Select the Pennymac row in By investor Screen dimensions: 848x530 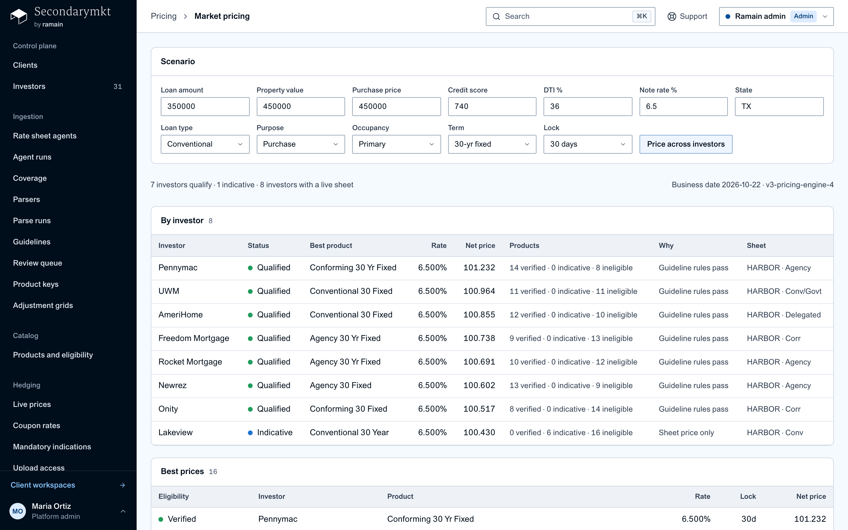pyautogui.click(x=492, y=268)
